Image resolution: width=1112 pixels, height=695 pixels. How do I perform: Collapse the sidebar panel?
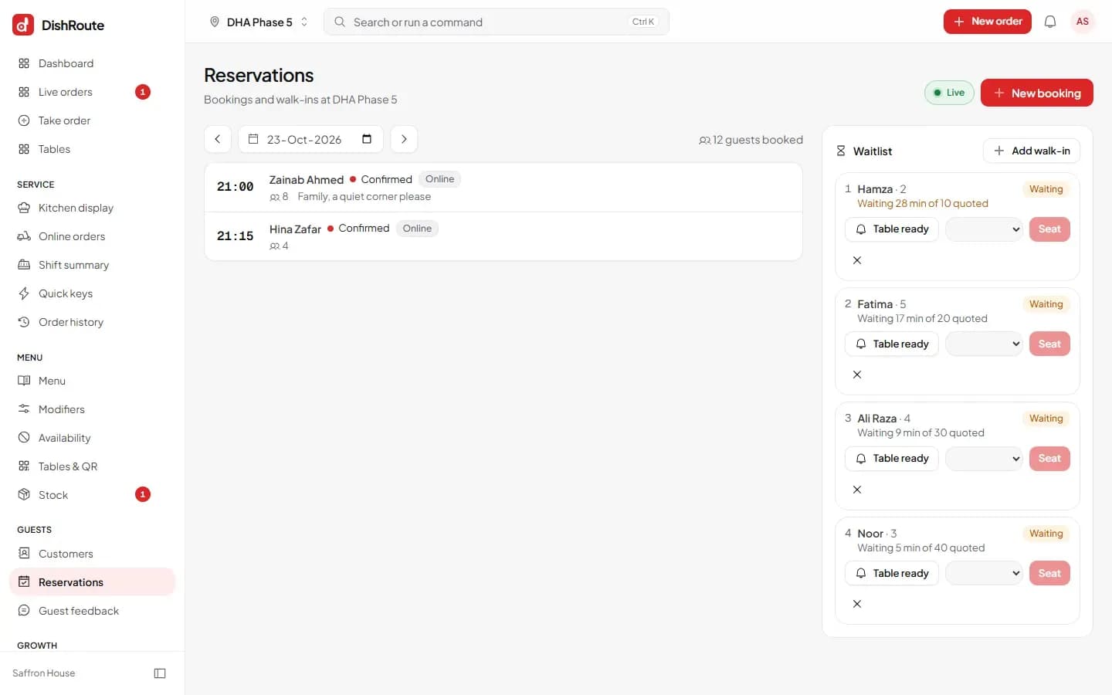point(160,673)
